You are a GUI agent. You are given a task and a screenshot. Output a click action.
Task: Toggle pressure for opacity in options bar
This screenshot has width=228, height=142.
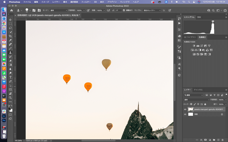(88, 11)
